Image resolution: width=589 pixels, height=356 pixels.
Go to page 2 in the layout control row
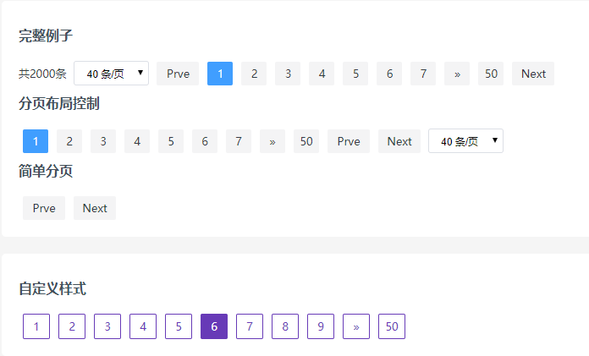point(69,141)
